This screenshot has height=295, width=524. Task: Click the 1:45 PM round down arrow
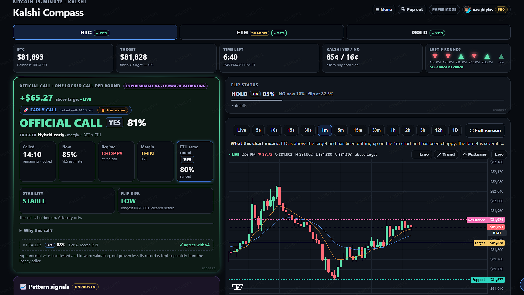point(448,56)
